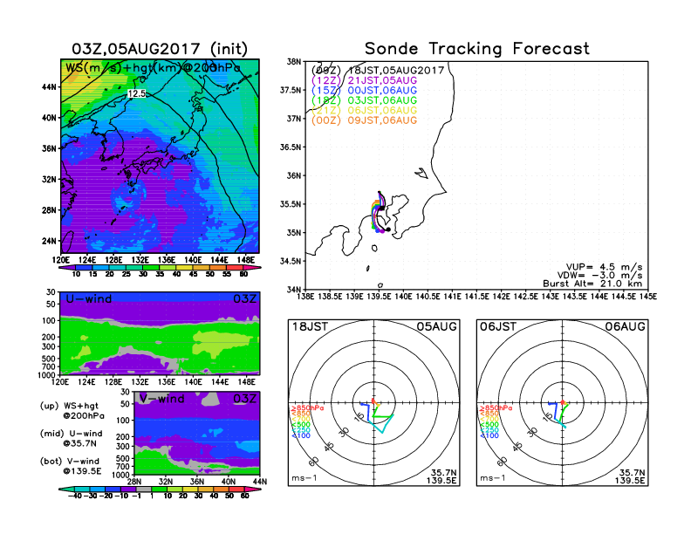Image resolution: width=691 pixels, height=534 pixels.
Task: Click "06AUG" in the 06JST hodograph
Action: (625, 326)
